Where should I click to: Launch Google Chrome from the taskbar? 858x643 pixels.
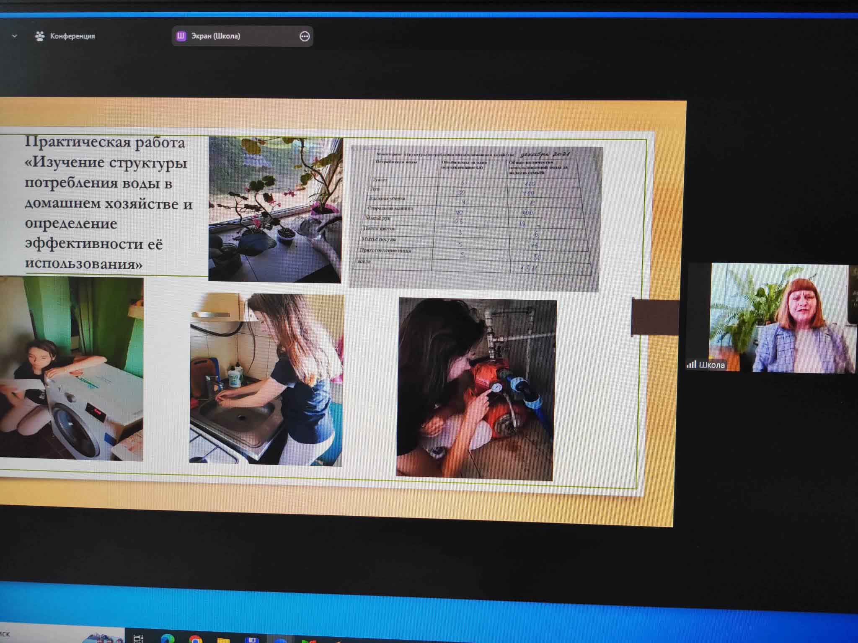click(195, 639)
